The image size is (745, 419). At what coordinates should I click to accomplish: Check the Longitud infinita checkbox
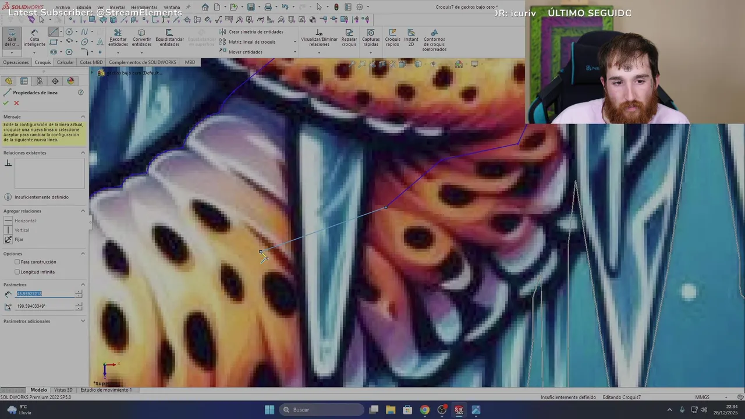click(x=17, y=272)
